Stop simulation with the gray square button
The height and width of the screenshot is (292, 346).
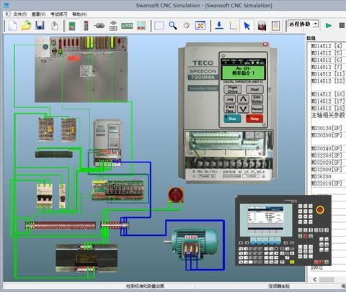point(342,25)
